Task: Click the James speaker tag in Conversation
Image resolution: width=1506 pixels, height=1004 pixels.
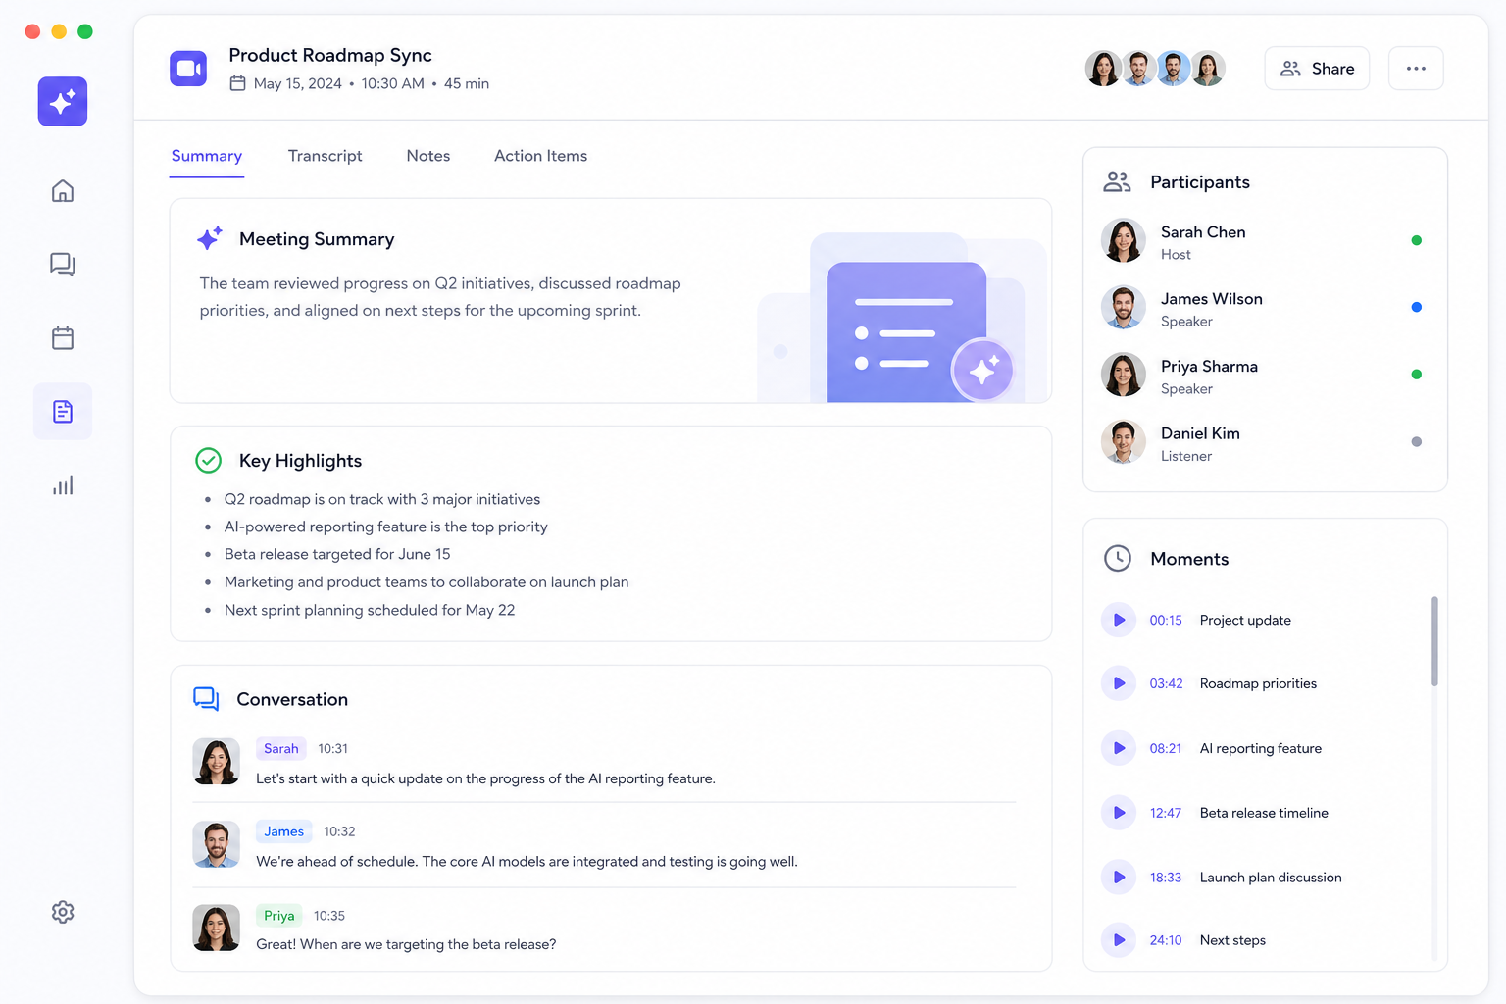Action: point(284,831)
